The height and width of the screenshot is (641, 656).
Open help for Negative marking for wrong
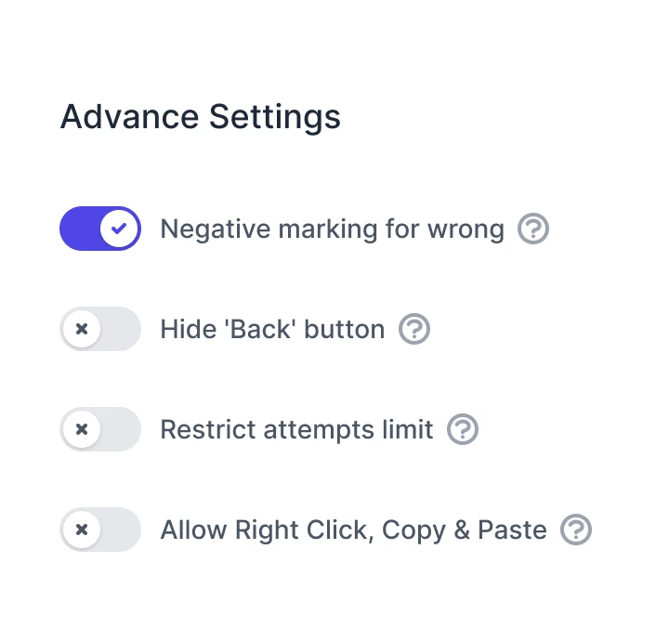(533, 229)
